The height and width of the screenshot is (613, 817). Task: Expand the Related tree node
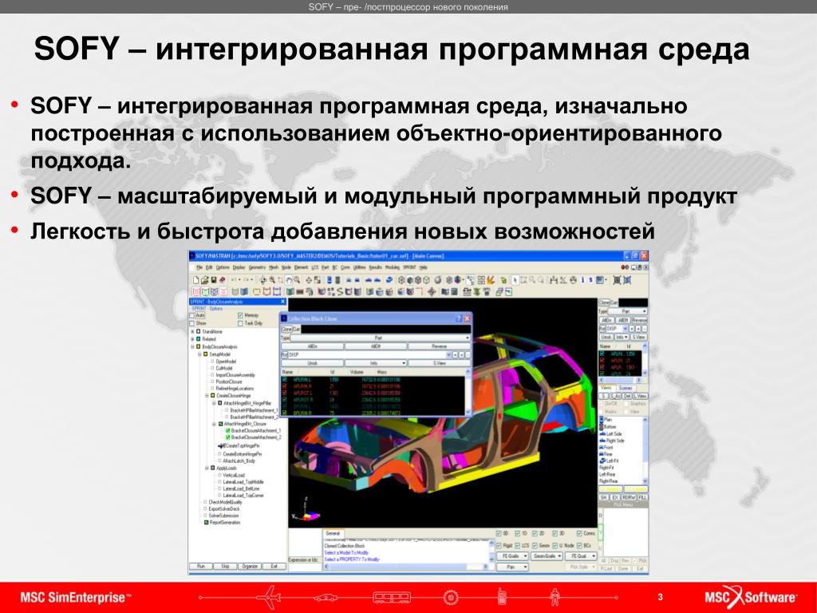tap(192, 338)
